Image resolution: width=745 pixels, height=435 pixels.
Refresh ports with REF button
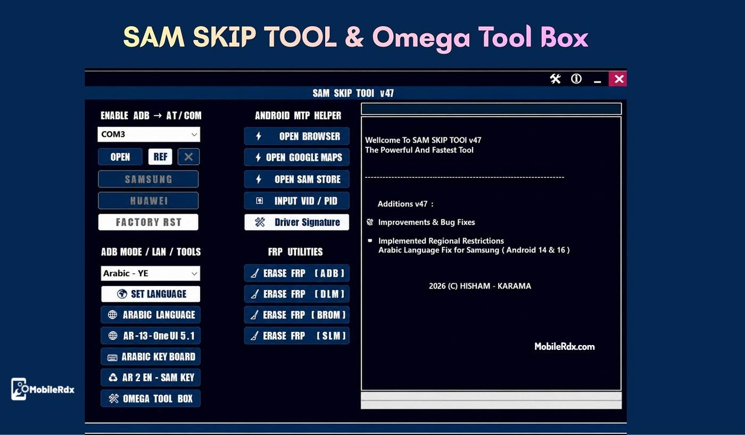pos(160,157)
